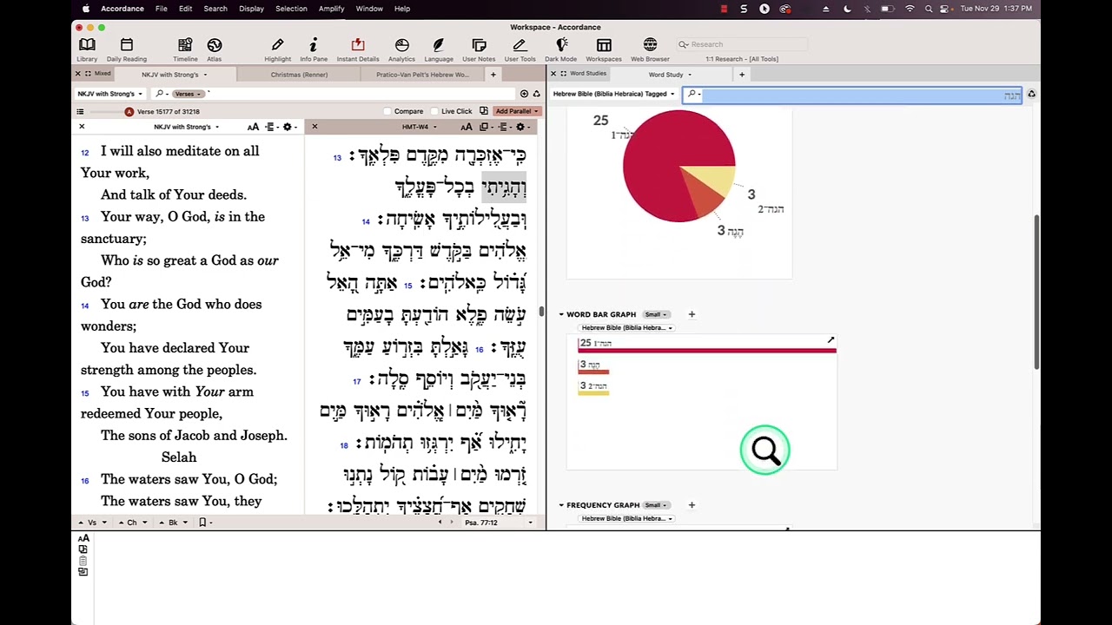This screenshot has width=1112, height=625.
Task: Click the parallel panes icon beside Add Parallel
Action: point(483,111)
